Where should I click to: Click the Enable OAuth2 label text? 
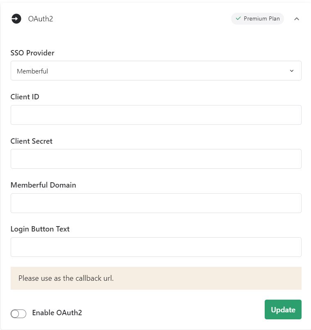coord(57,313)
